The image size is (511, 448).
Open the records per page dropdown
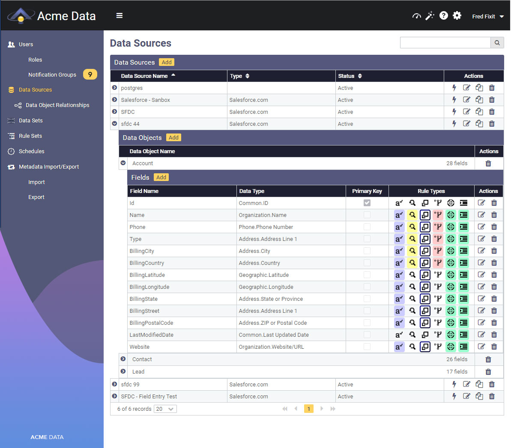(165, 409)
